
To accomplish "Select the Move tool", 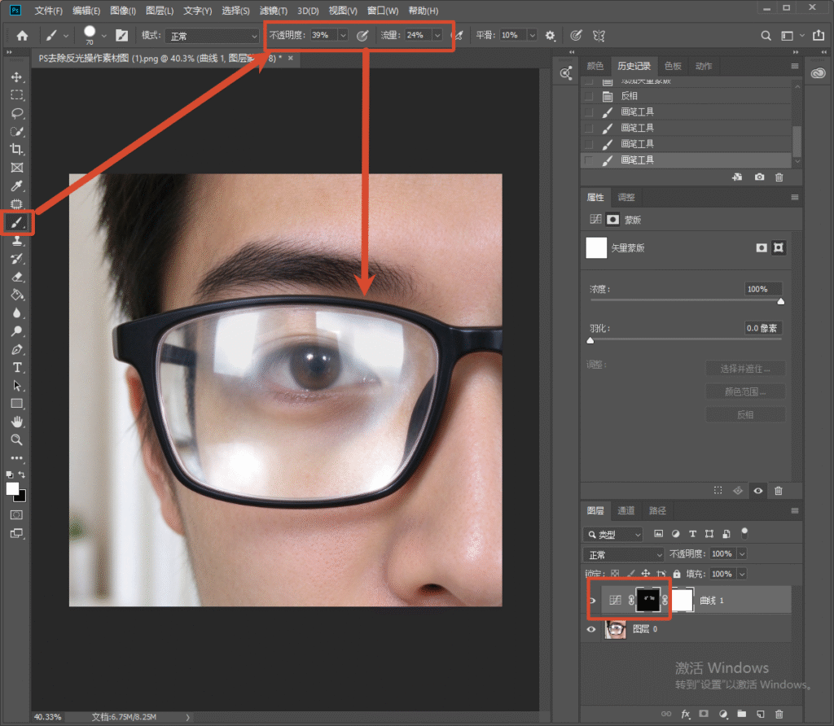I will (16, 77).
